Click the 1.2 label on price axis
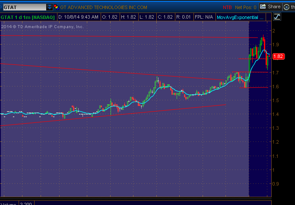The height and width of the screenshot is (205, 295). pyautogui.click(x=276, y=142)
